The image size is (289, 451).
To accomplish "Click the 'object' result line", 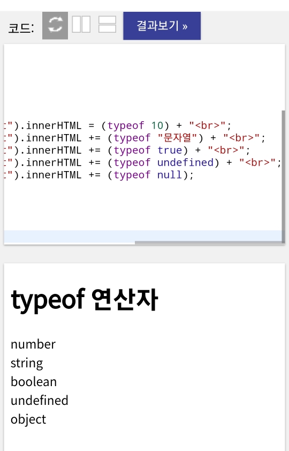I will tap(28, 419).
